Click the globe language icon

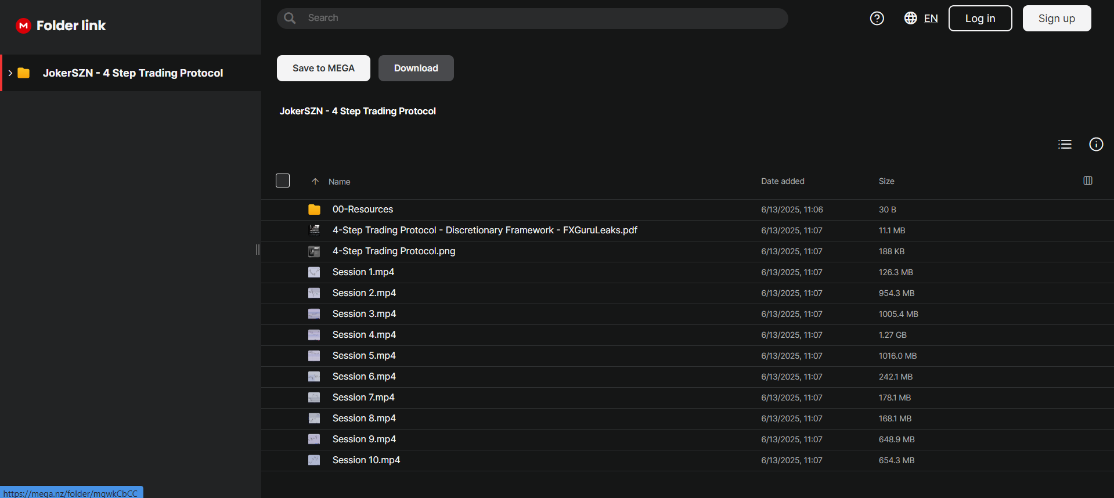tap(910, 18)
